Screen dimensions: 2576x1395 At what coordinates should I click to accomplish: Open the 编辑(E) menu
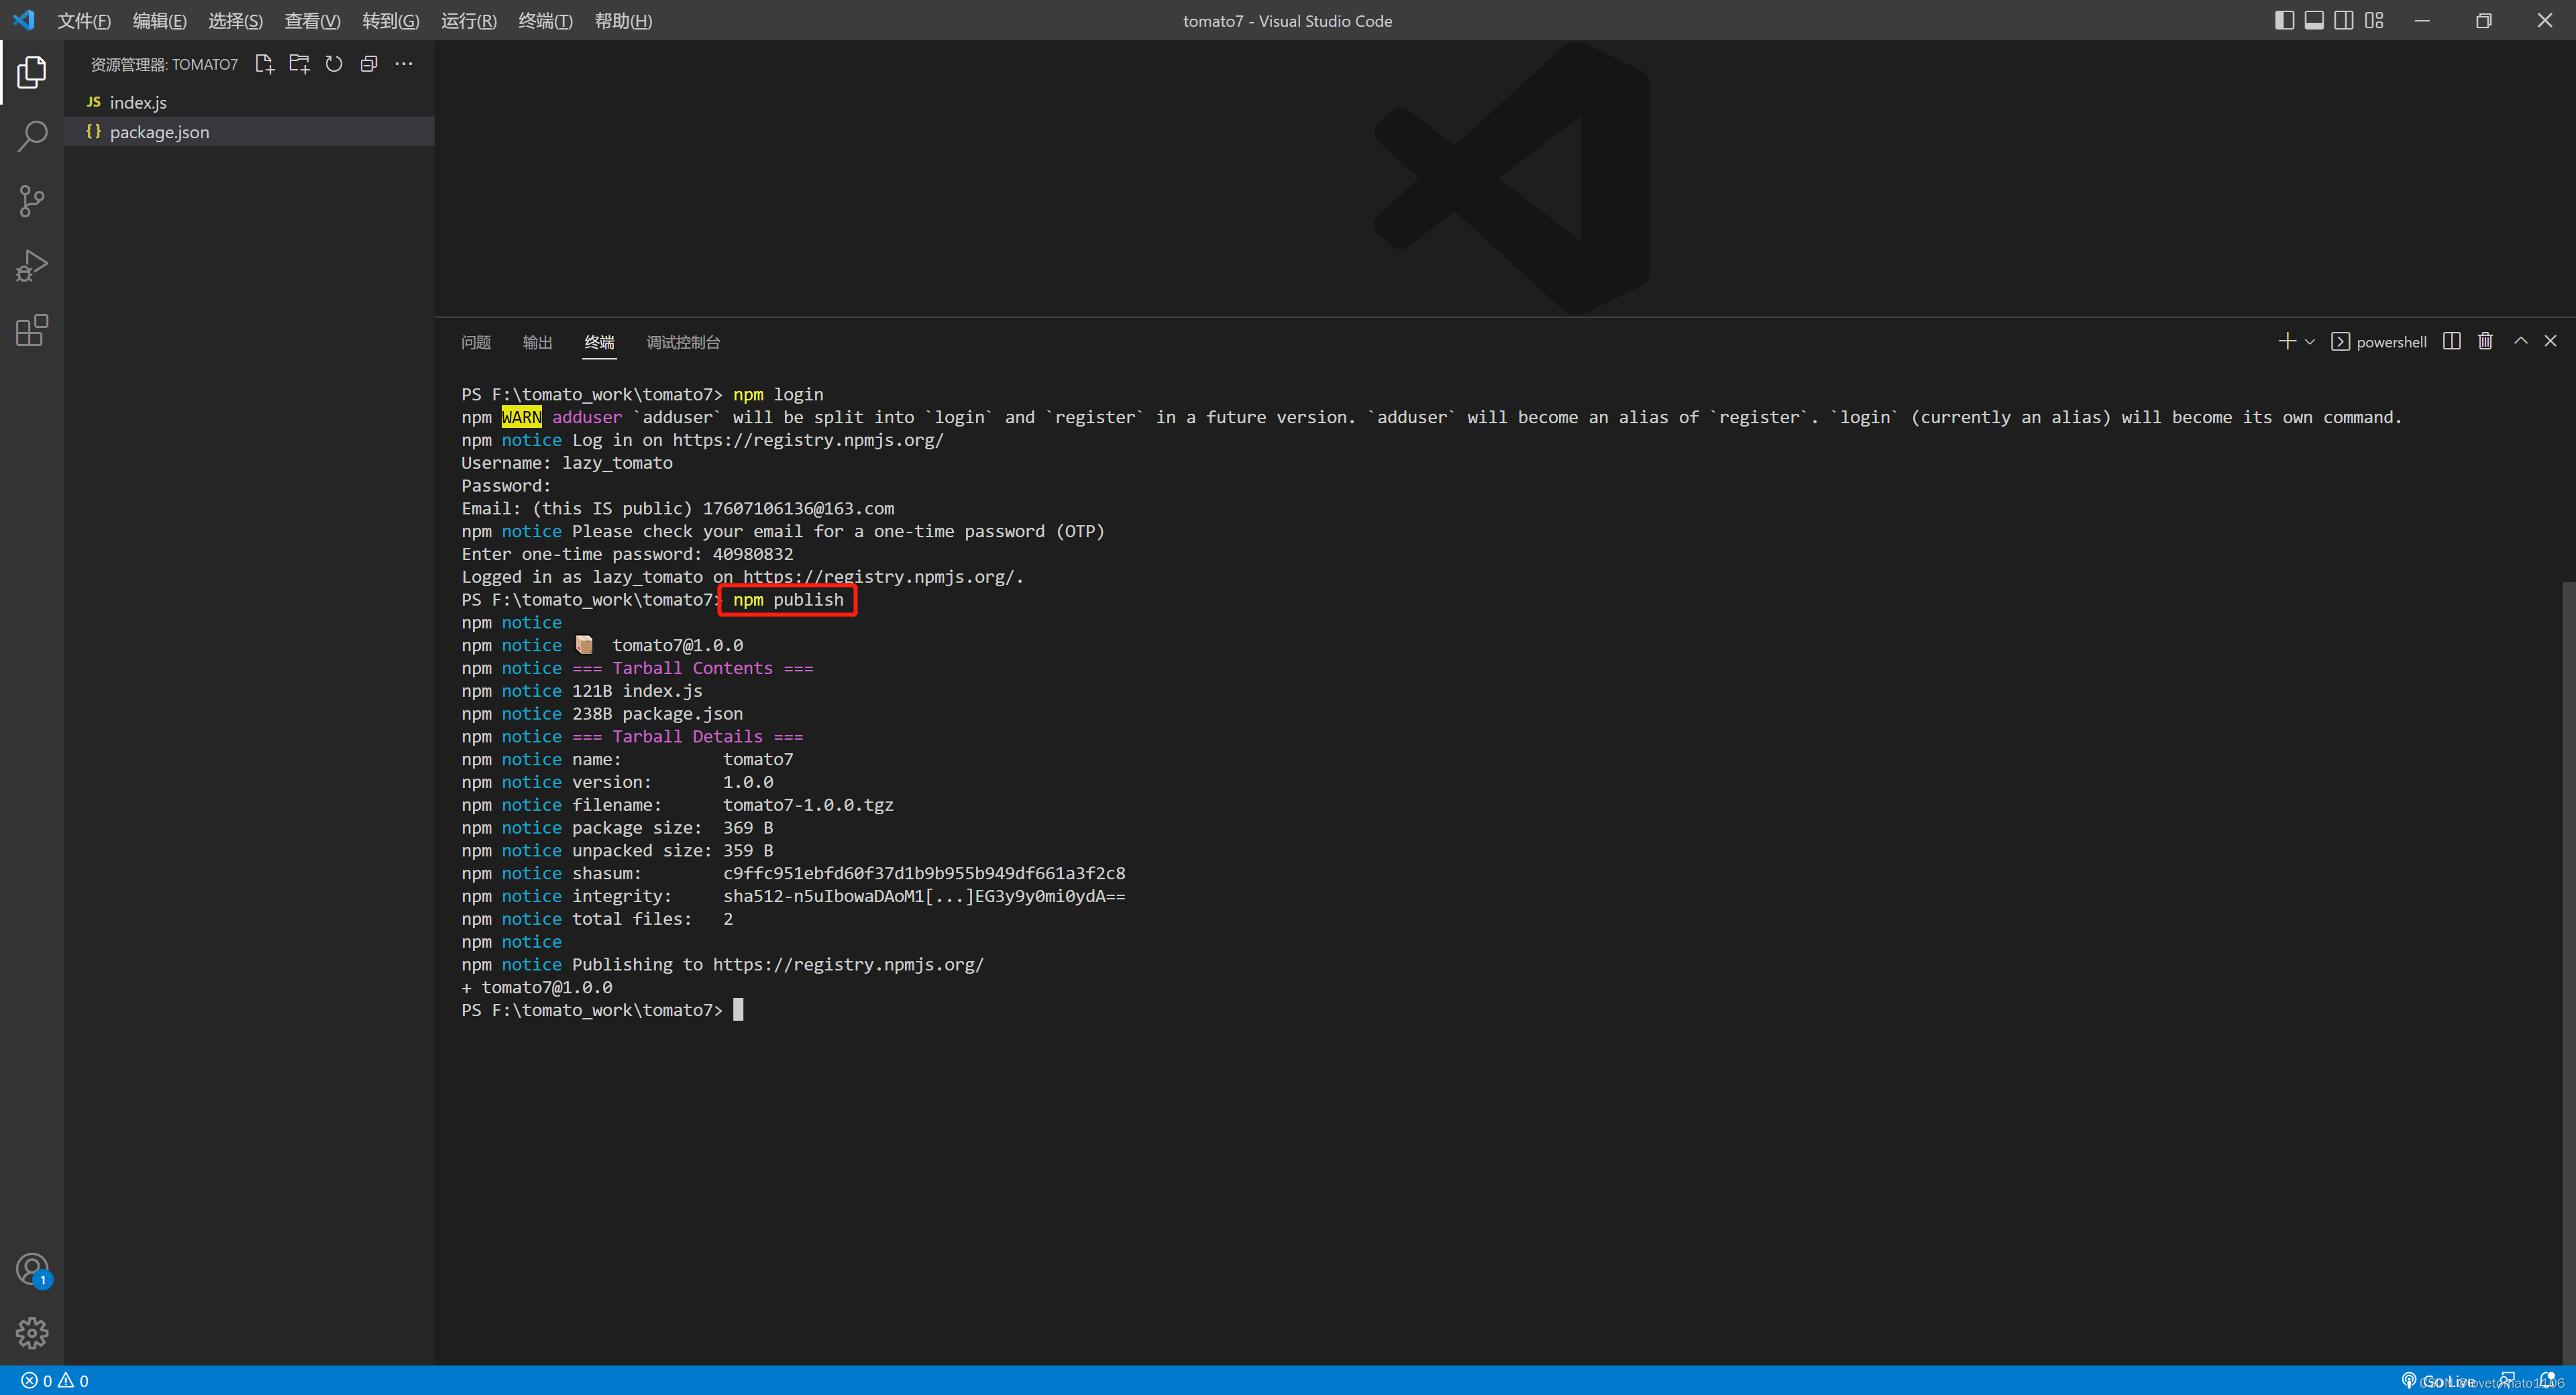click(x=159, y=21)
